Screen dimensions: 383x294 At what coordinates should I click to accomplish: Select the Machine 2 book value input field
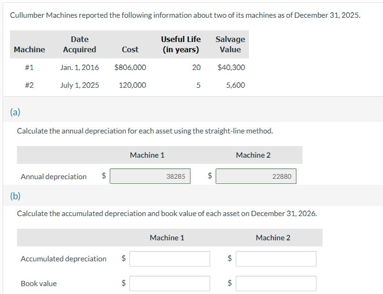[x=276, y=283]
